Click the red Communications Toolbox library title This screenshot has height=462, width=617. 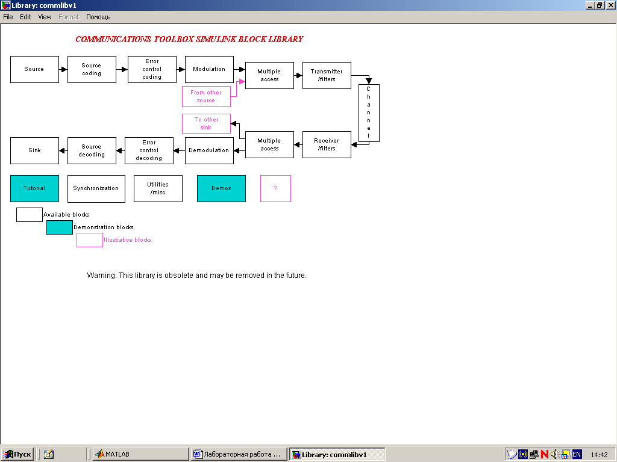pos(189,39)
